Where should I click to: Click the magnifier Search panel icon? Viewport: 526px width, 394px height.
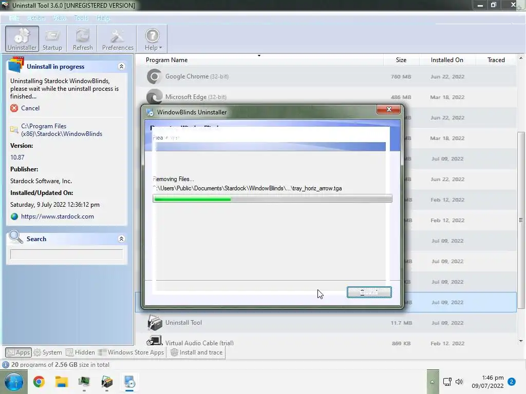coord(15,237)
